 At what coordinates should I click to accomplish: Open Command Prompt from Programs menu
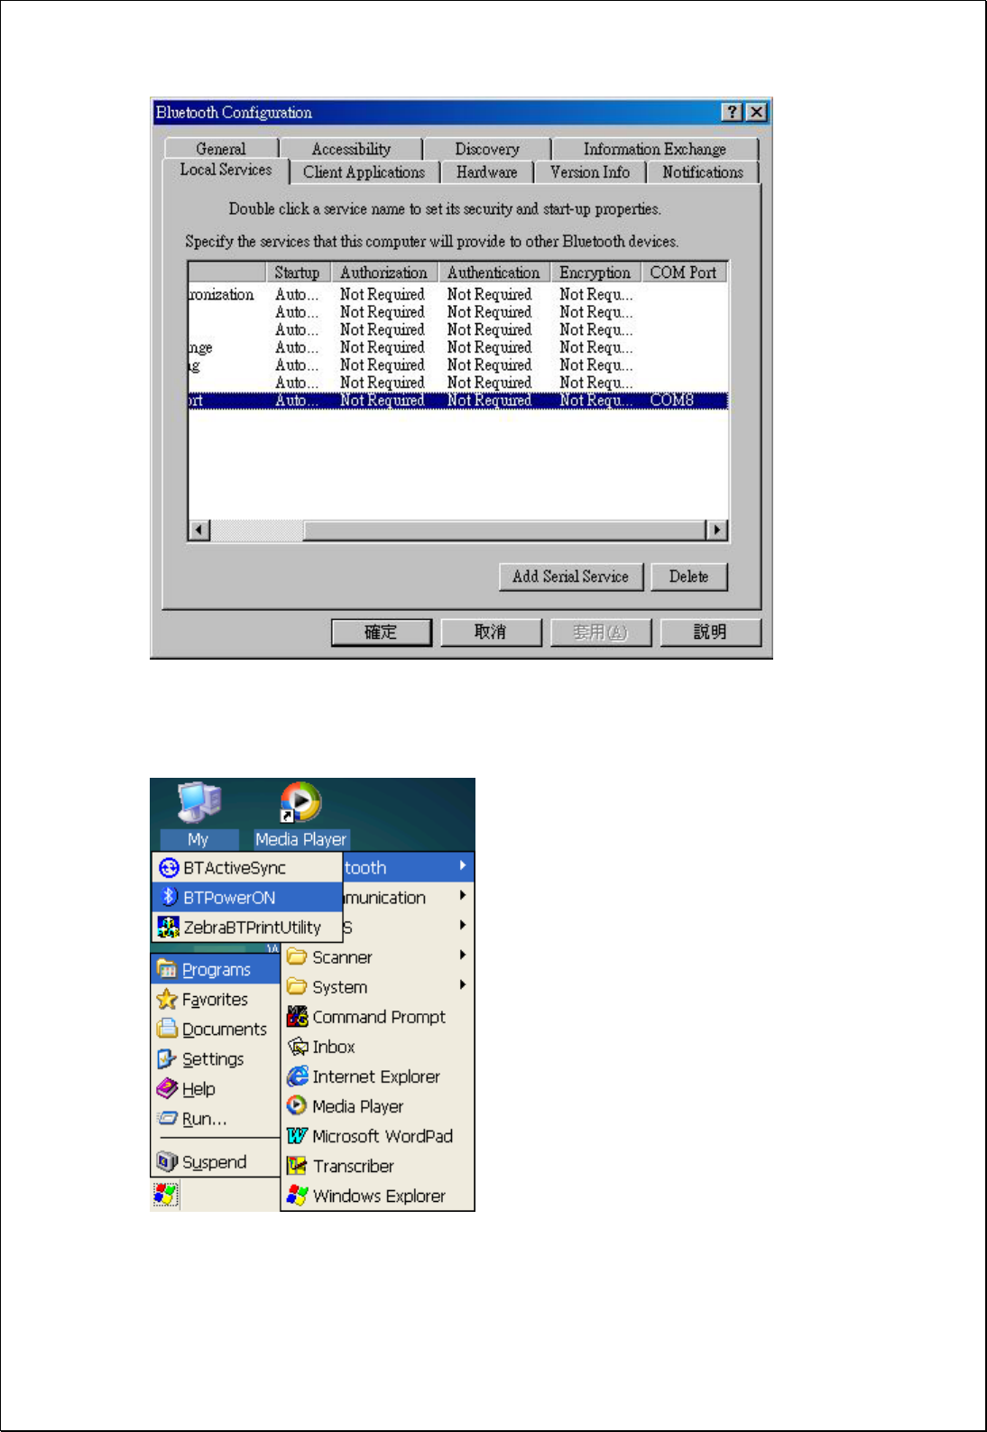377,1017
